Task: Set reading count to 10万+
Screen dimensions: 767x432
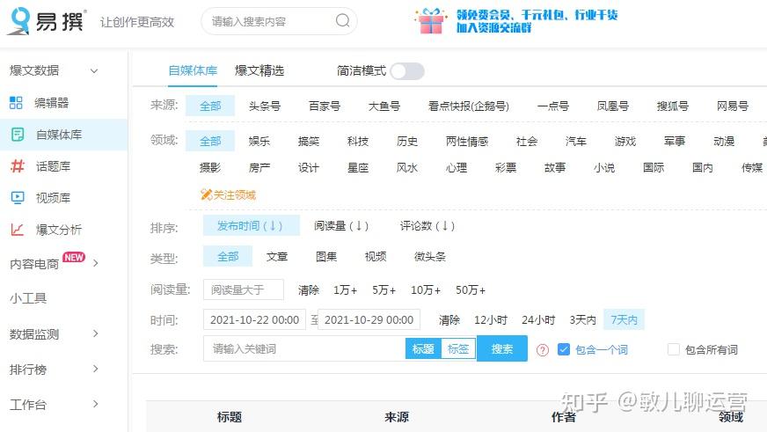Action: tap(426, 290)
